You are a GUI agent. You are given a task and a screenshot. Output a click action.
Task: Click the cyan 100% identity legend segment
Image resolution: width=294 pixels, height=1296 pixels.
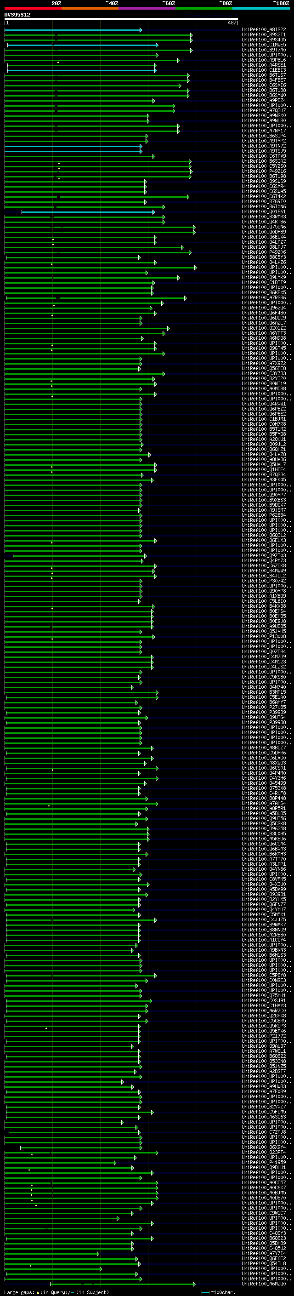[261, 8]
